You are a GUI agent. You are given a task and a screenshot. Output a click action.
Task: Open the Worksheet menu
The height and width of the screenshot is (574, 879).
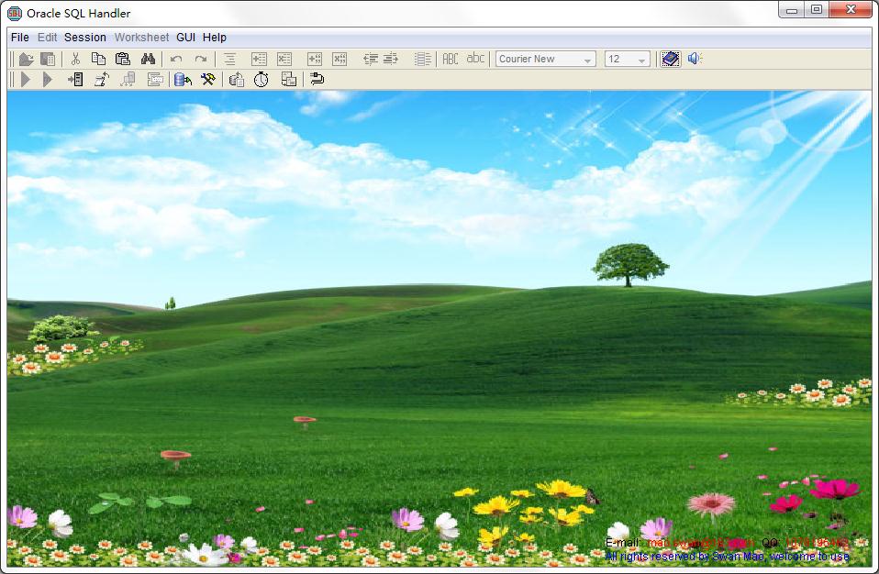140,38
